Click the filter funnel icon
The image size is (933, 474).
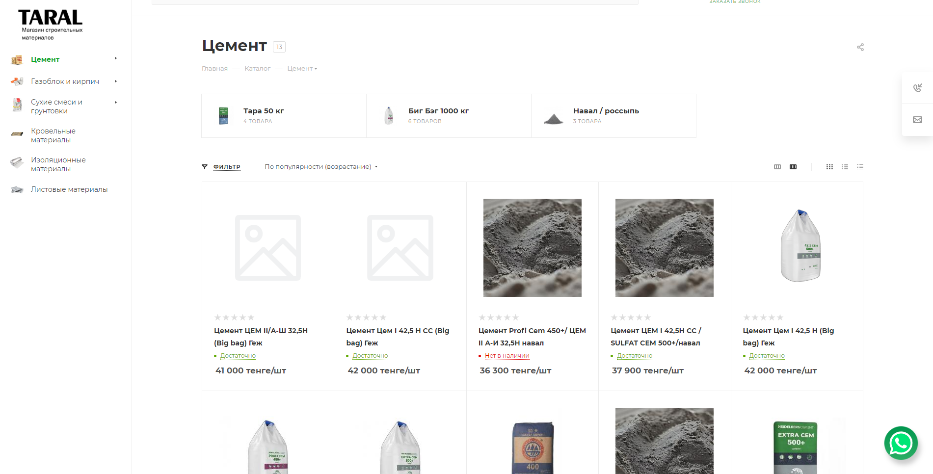[x=205, y=167]
